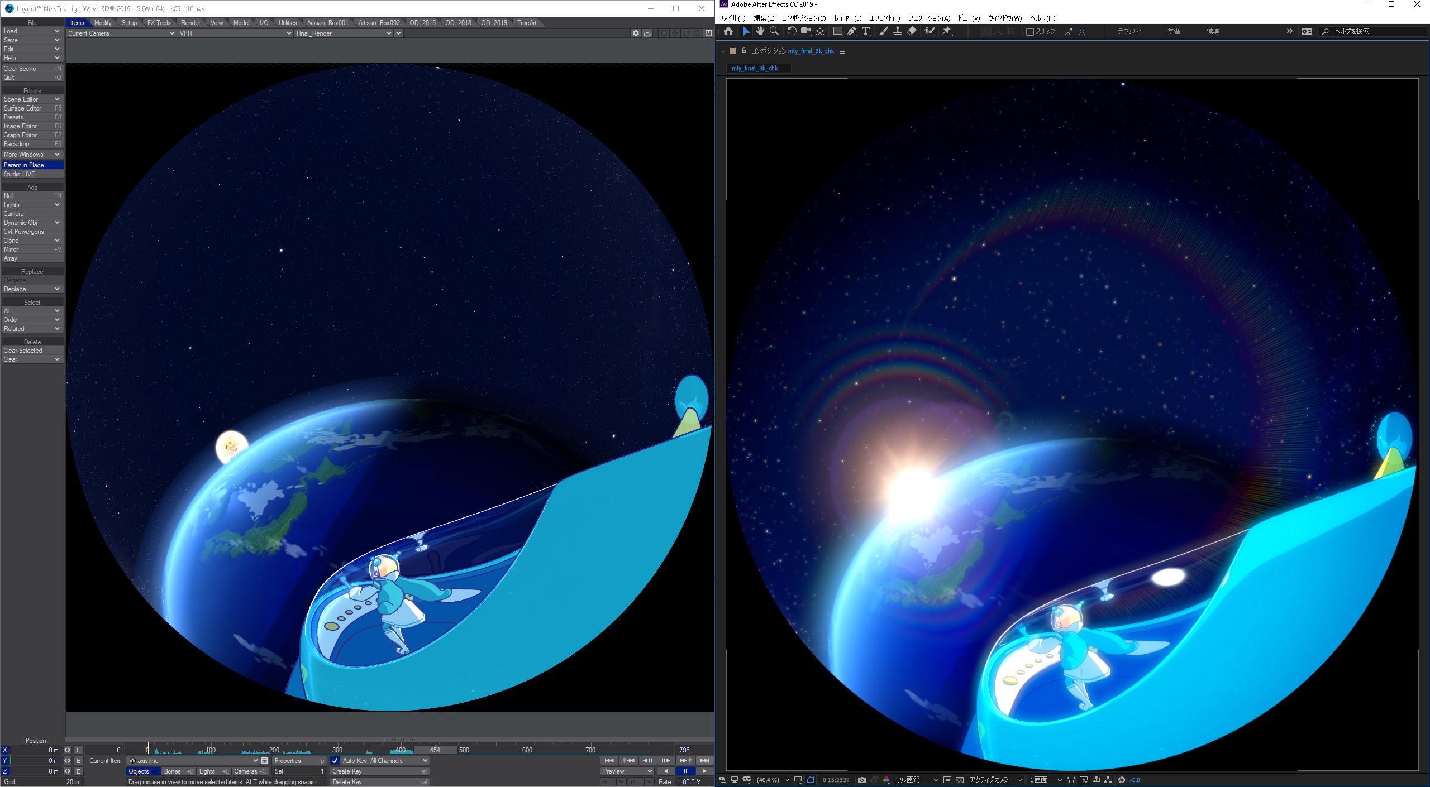
Task: Switch to the FX Tools tab
Action: [159, 23]
